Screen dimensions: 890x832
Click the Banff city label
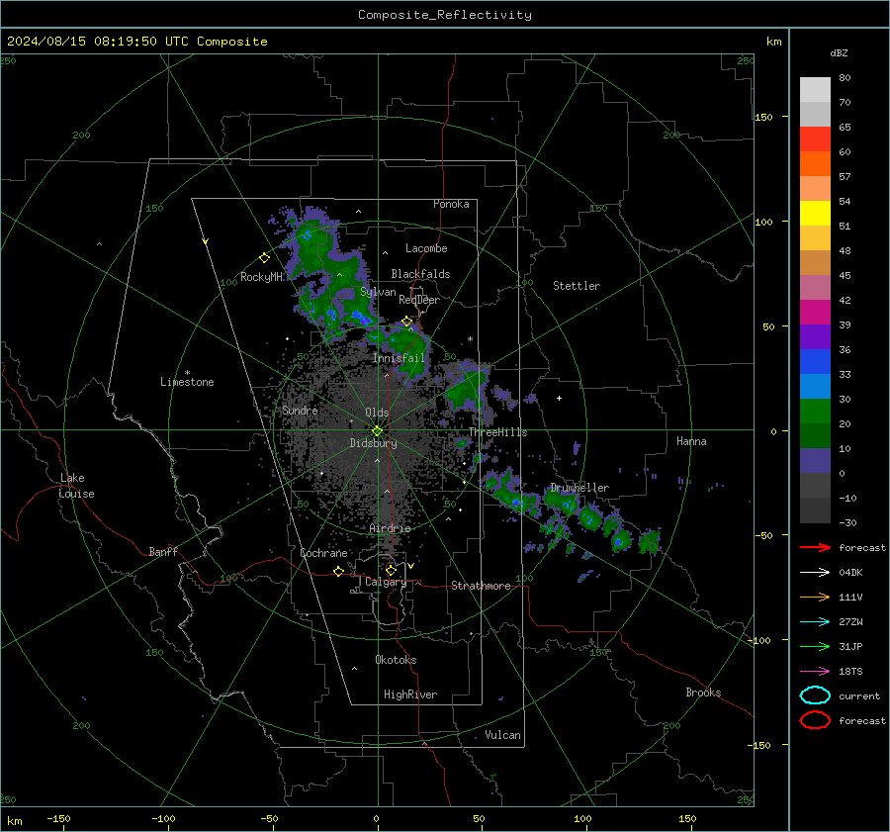tap(163, 551)
